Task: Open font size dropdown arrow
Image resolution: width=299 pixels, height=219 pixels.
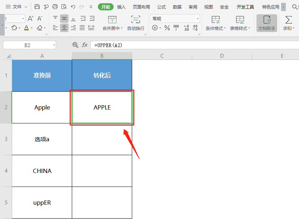Action: pyautogui.click(x=23, y=19)
